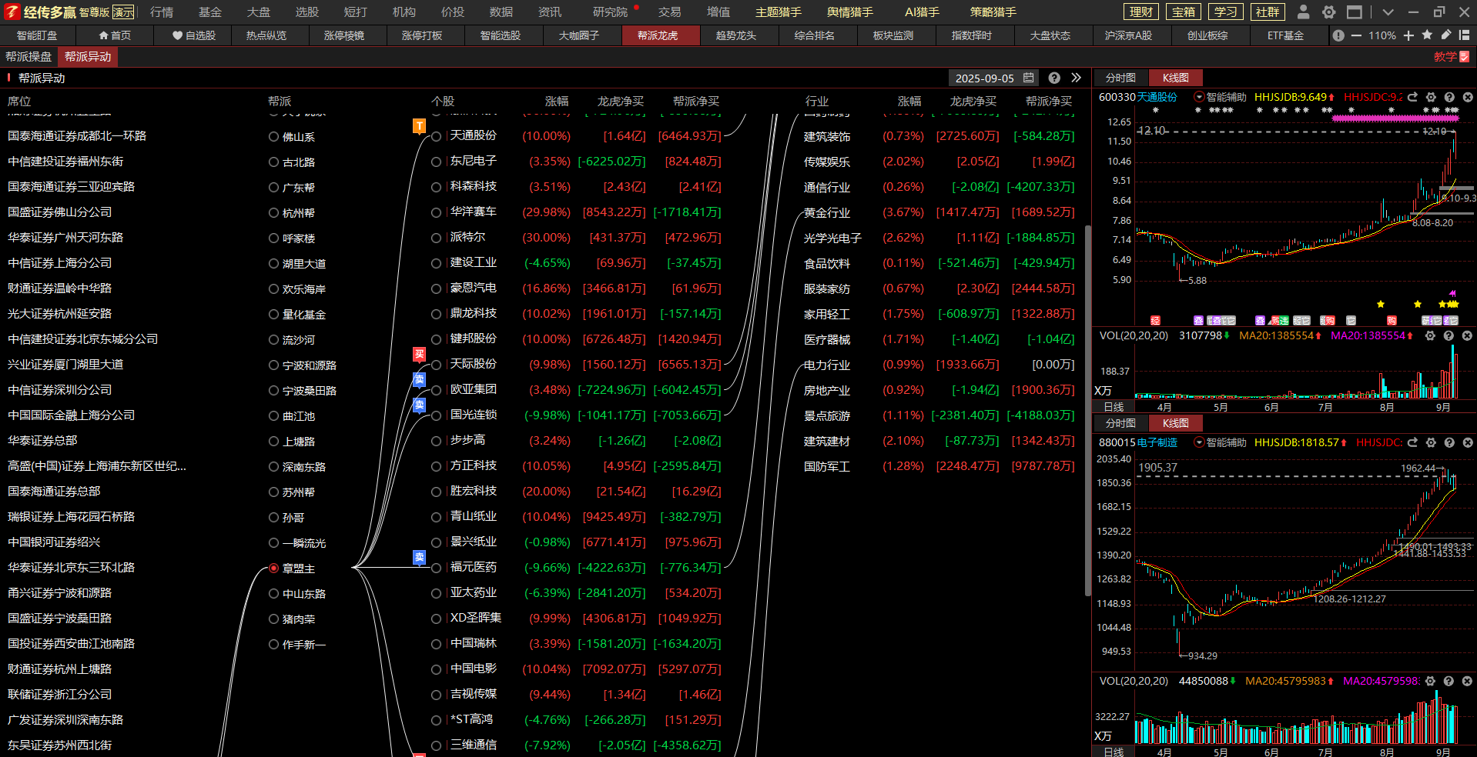This screenshot has width=1477, height=757.
Task: Open the 日线 period selector on lower chart
Action: click(x=1114, y=752)
